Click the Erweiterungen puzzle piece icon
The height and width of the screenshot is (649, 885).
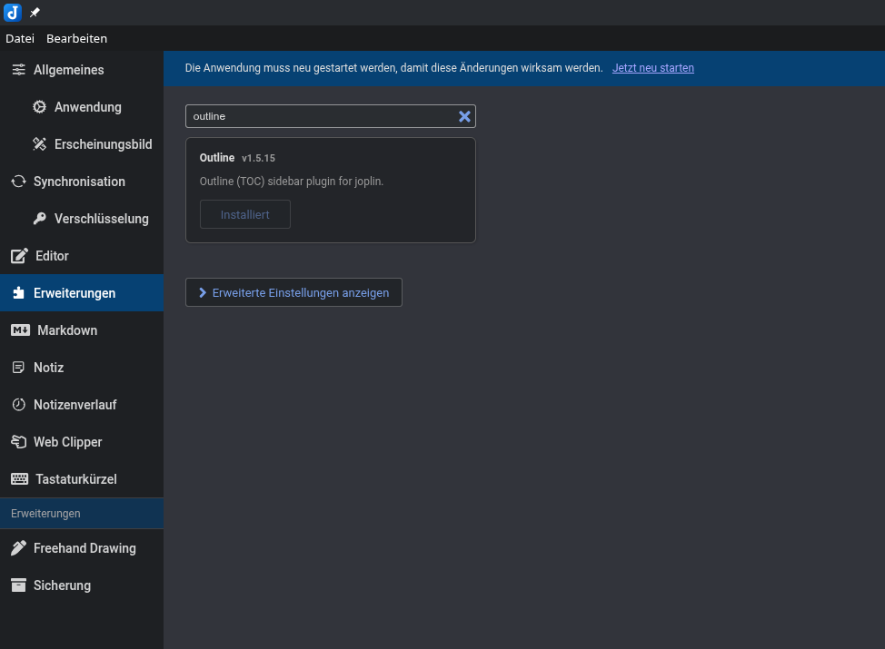point(18,292)
